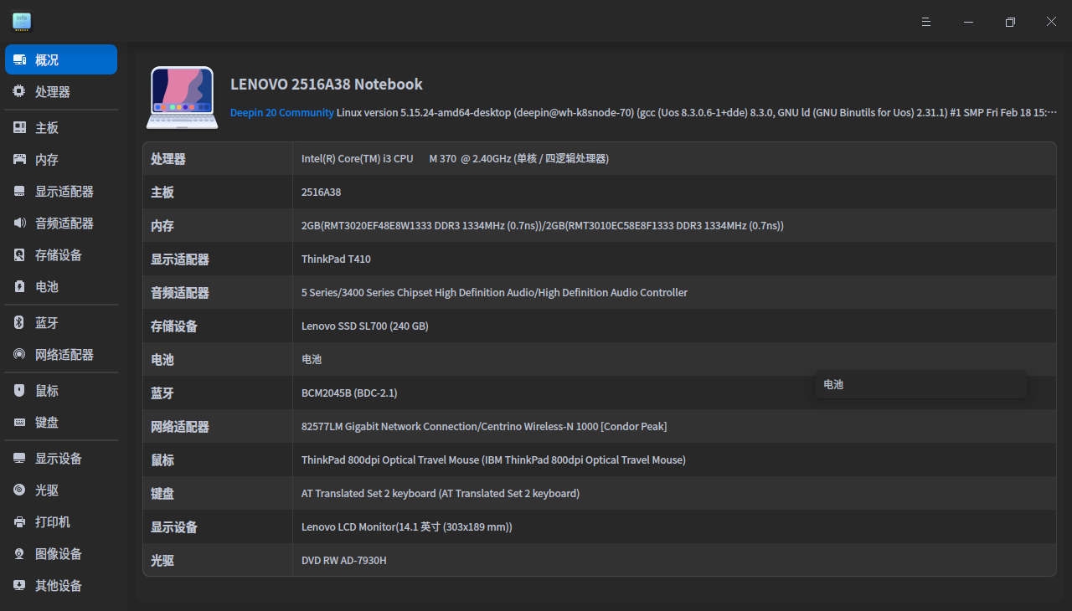This screenshot has width=1072, height=611.
Task: Click the processor chip icon in sidebar
Action: [19, 92]
